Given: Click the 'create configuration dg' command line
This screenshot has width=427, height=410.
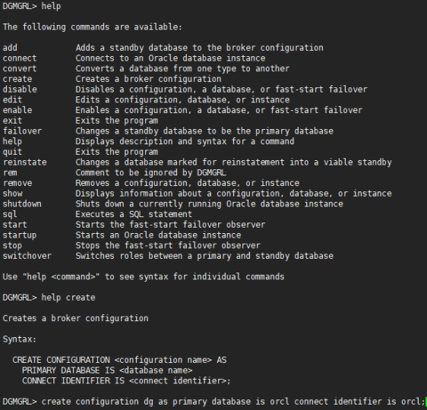Looking at the screenshot, I should [214, 402].
